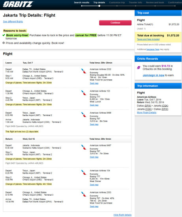
Task: Click the Orbitz Rewards panel header
Action: click(x=158, y=59)
